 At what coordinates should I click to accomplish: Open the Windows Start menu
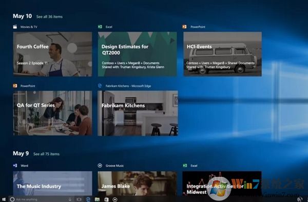pos(4,199)
